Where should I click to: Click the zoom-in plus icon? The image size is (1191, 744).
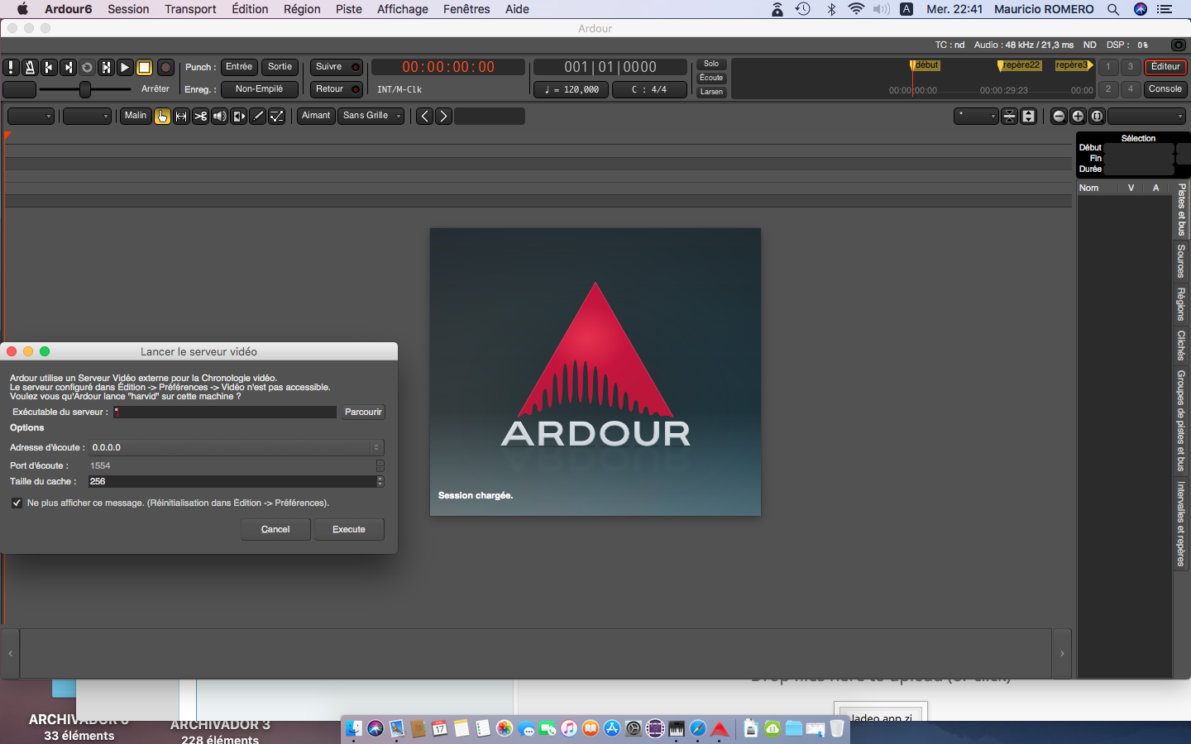[x=1078, y=117]
